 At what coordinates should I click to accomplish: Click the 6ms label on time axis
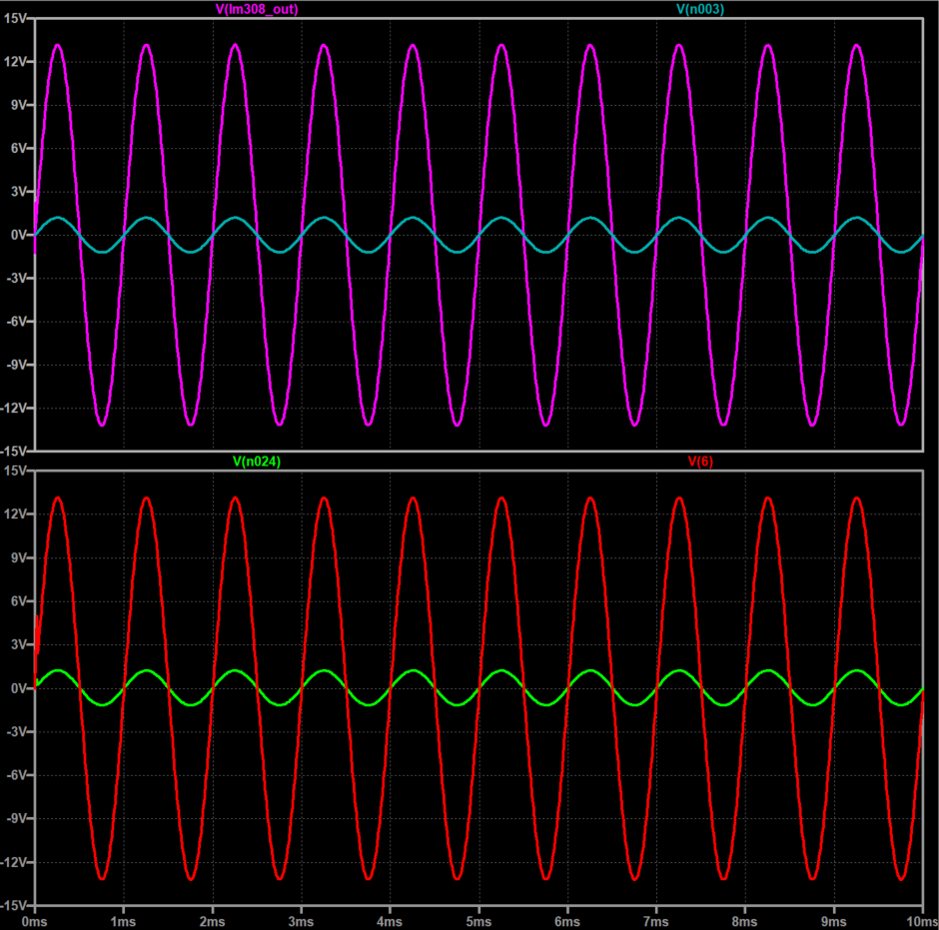(567, 922)
